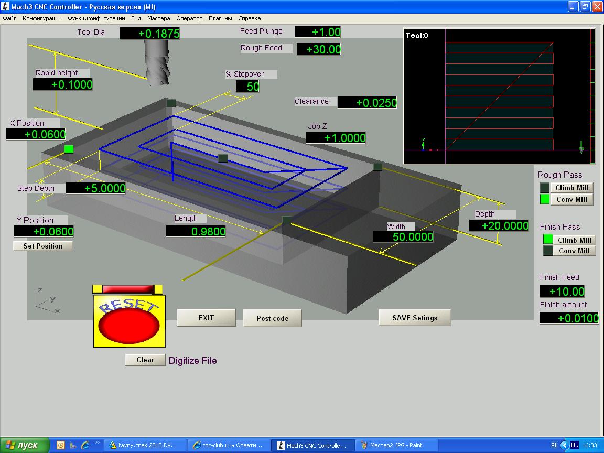Switch to Мастер2.JPG - Paint taskbar window

click(396, 445)
